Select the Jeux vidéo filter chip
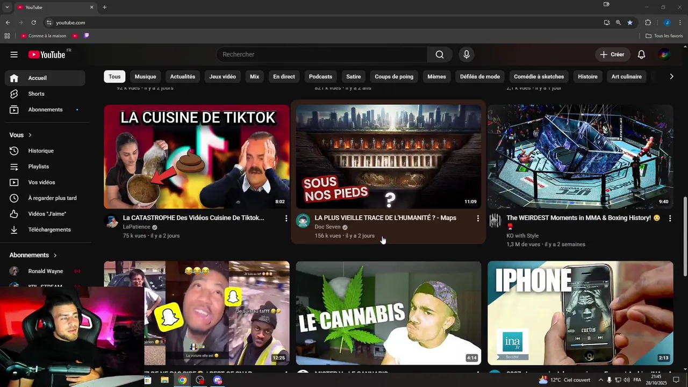Screen dimensions: 688x387 (223, 76)
